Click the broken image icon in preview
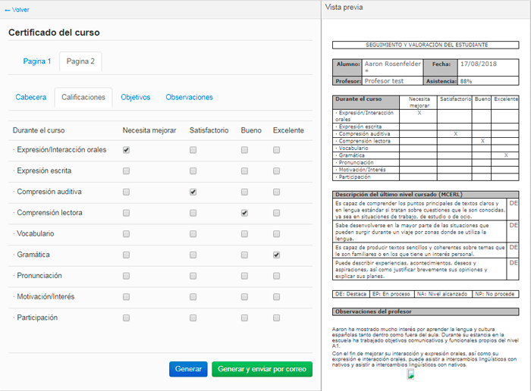The height and width of the screenshot is (391, 531). point(410,374)
